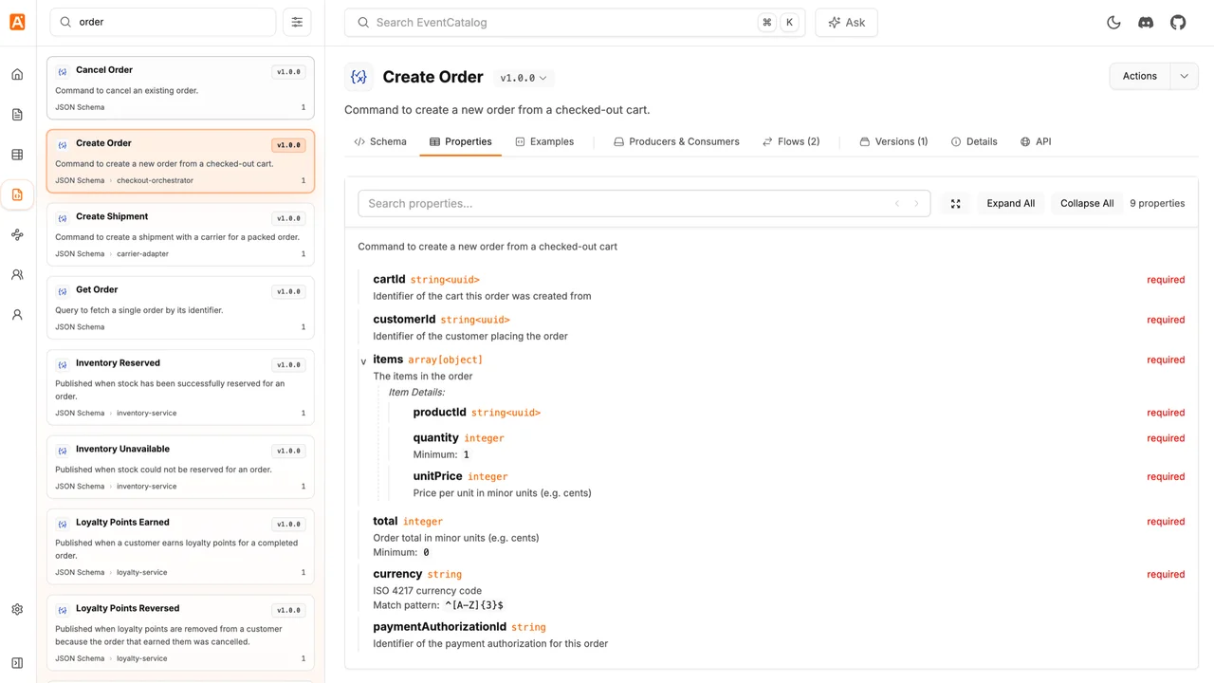Viewport: 1214px width, 683px height.
Task: Open the v1.0.0 version dropdown
Action: 524,78
